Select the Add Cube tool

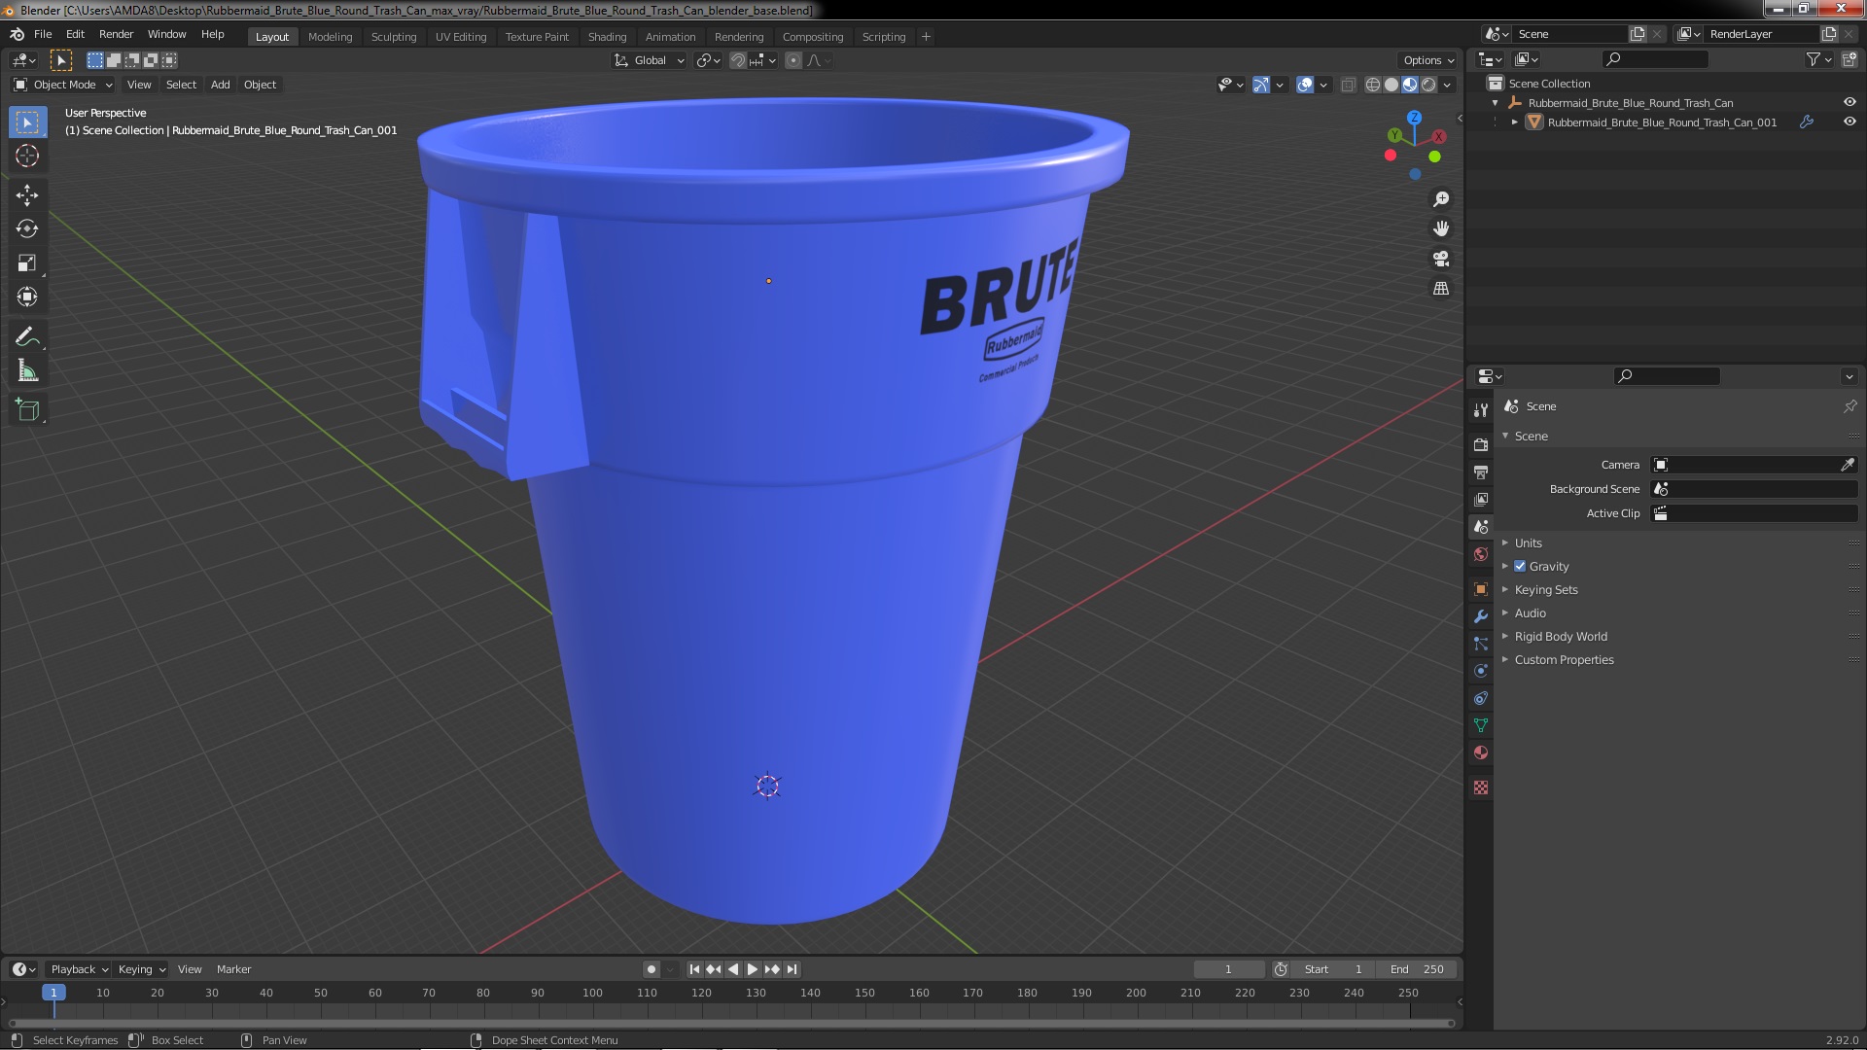[x=27, y=410]
